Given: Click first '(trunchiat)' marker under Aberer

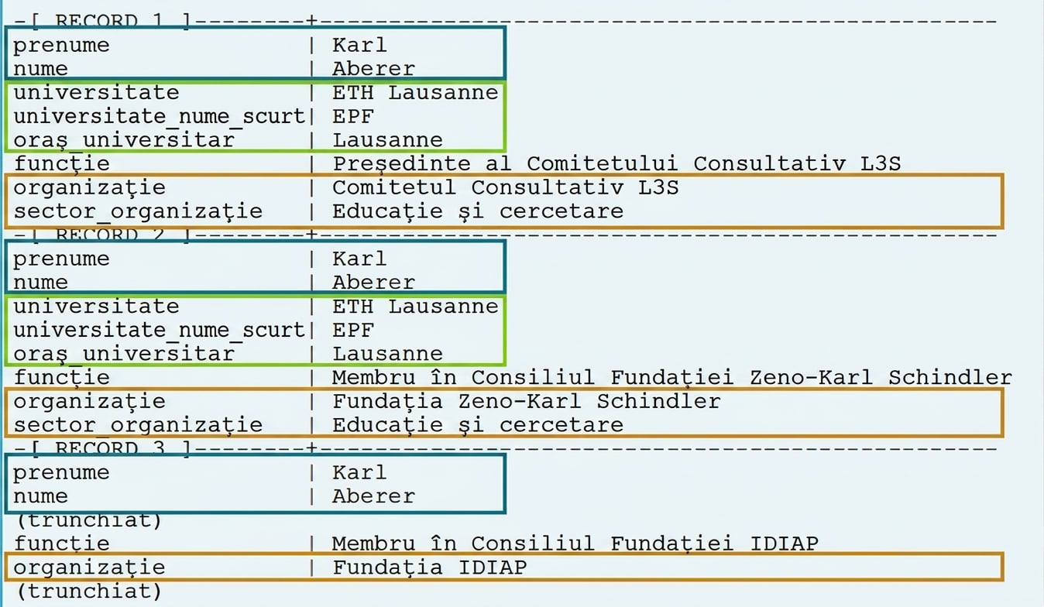Looking at the screenshot, I should pos(89,520).
